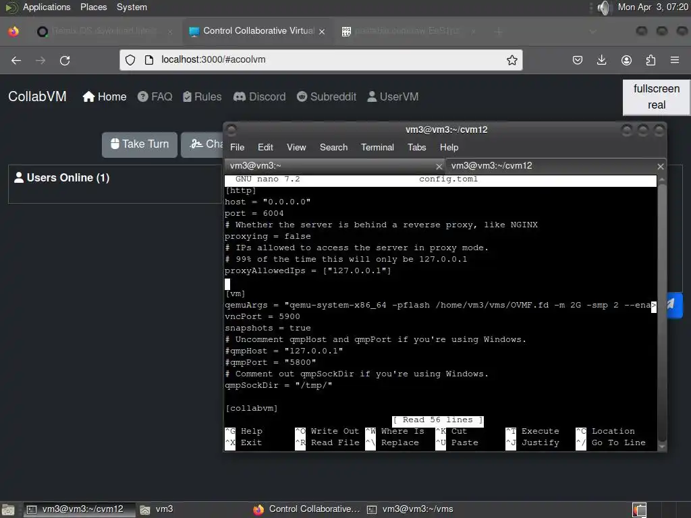The width and height of the screenshot is (691, 518).
Task: Open the System menu in top panel
Action: click(x=132, y=7)
